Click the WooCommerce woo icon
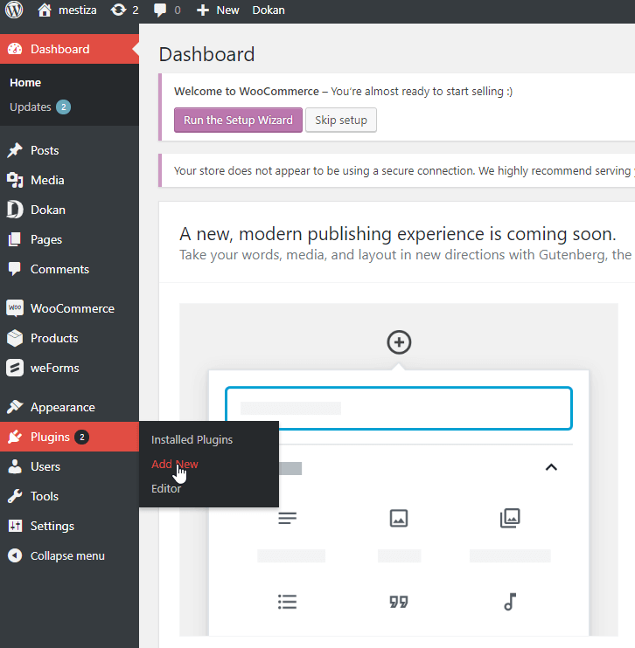The width and height of the screenshot is (635, 648). click(15, 308)
